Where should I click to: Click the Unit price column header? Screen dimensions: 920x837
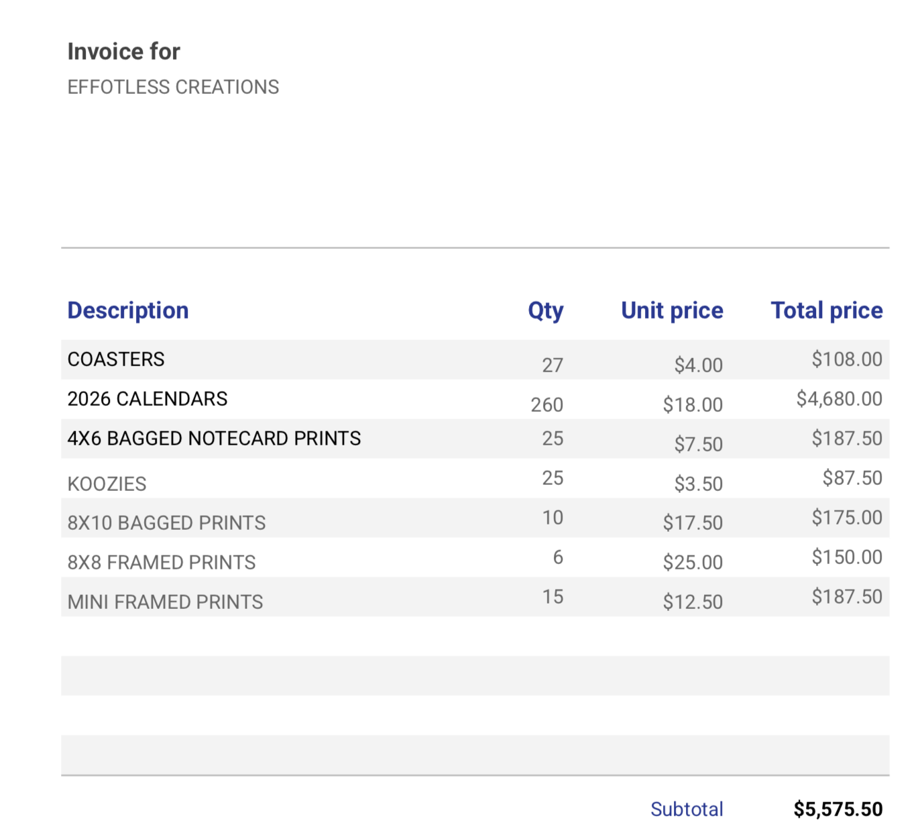pyautogui.click(x=672, y=310)
